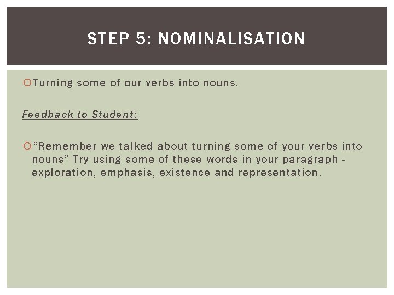Screen dimensions: 394x295
Task: Click the word 'existence' in the paragraph
Action: (x=185, y=172)
